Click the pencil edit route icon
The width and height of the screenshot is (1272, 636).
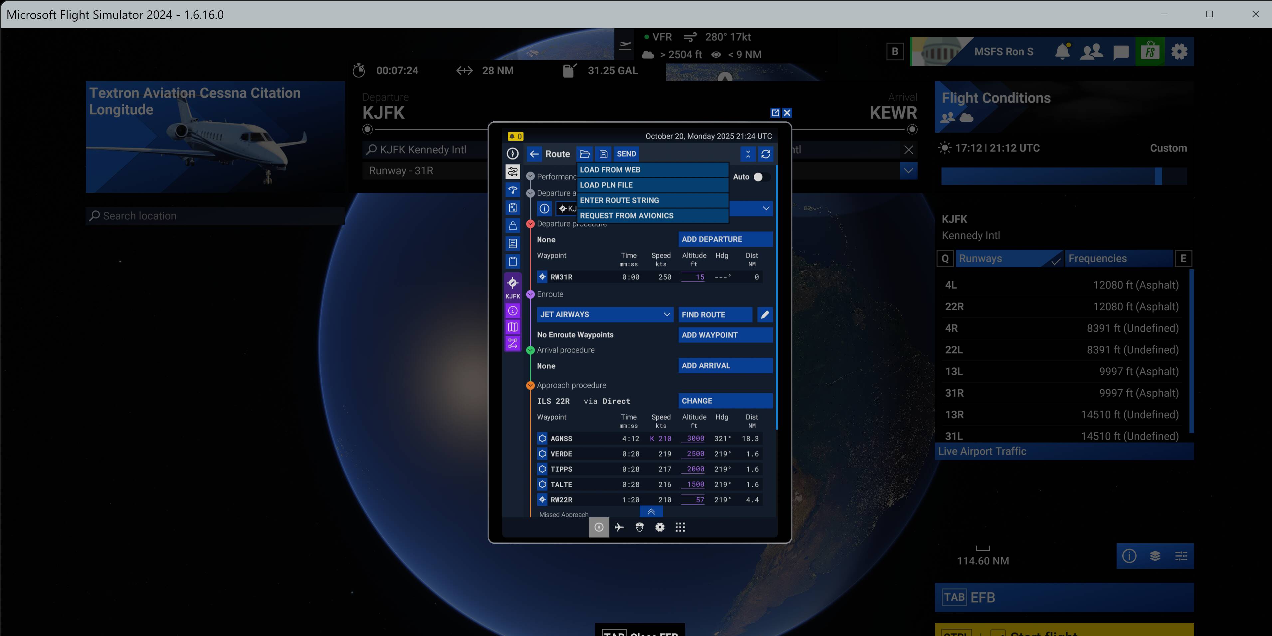(765, 315)
